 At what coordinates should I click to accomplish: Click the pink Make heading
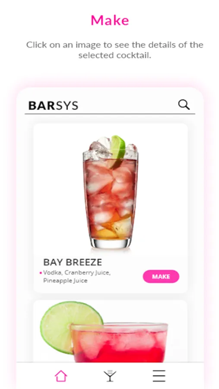[x=110, y=20]
